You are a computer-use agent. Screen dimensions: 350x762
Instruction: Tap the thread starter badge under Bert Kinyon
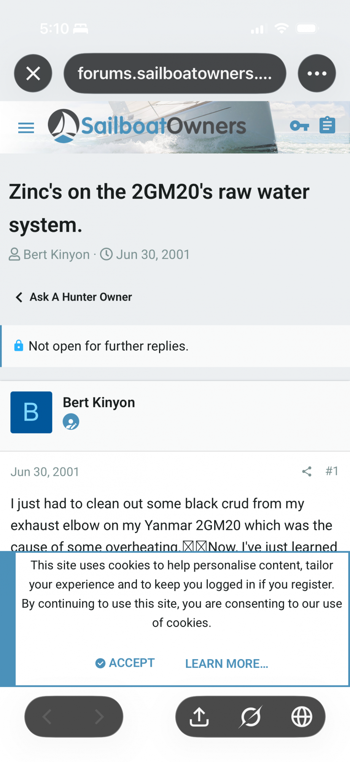(x=71, y=422)
